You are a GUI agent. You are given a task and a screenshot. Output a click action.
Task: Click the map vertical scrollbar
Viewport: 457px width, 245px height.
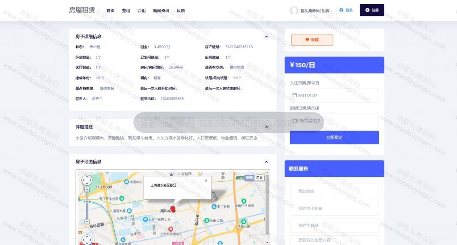point(267,205)
